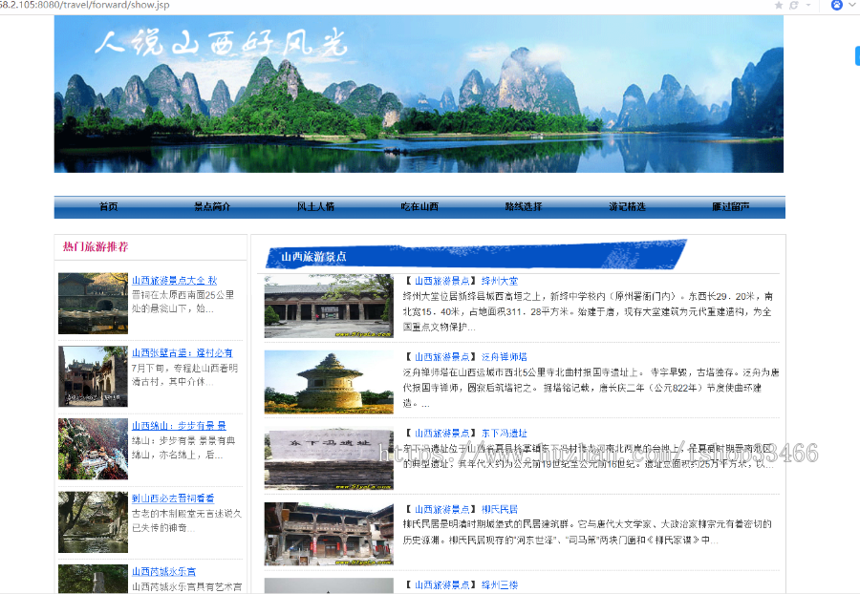Click the thumbnail beside 到山西必去晋祠看看

(94, 522)
